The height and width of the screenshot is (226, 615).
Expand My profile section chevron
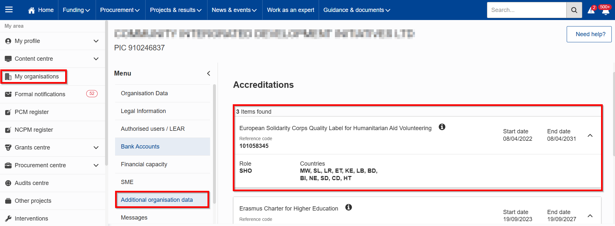[96, 41]
